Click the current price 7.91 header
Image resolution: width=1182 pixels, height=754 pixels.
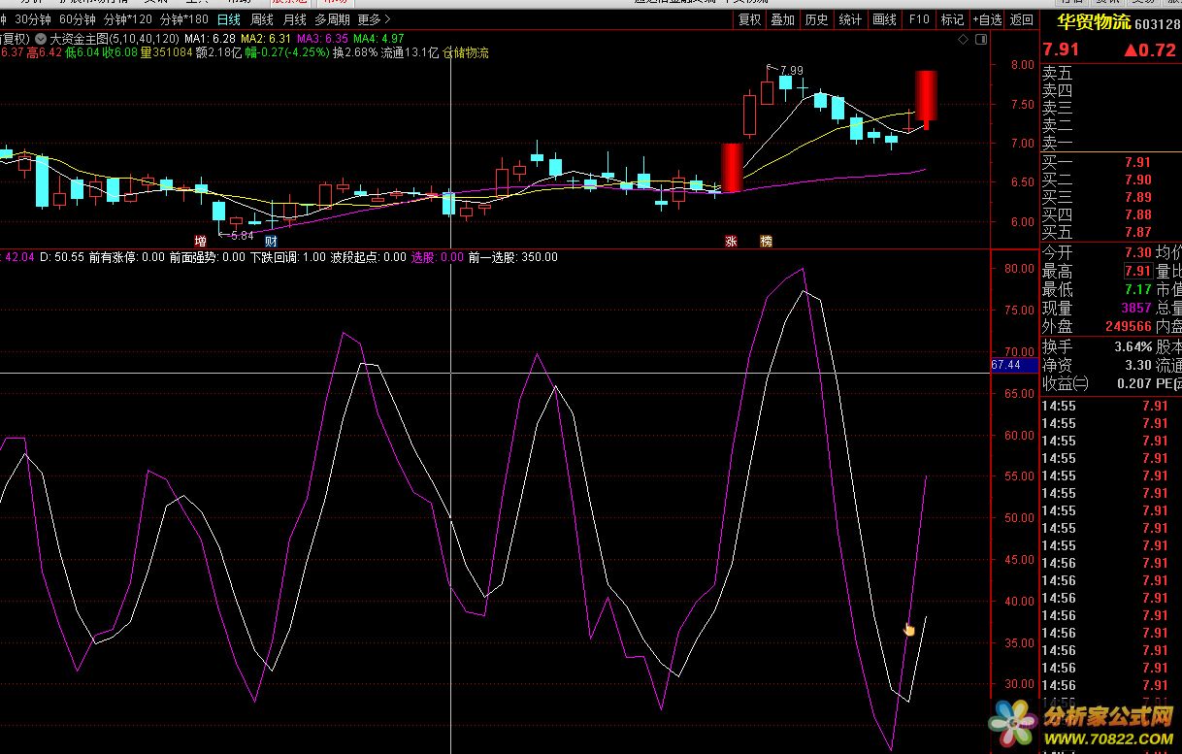(x=1061, y=50)
